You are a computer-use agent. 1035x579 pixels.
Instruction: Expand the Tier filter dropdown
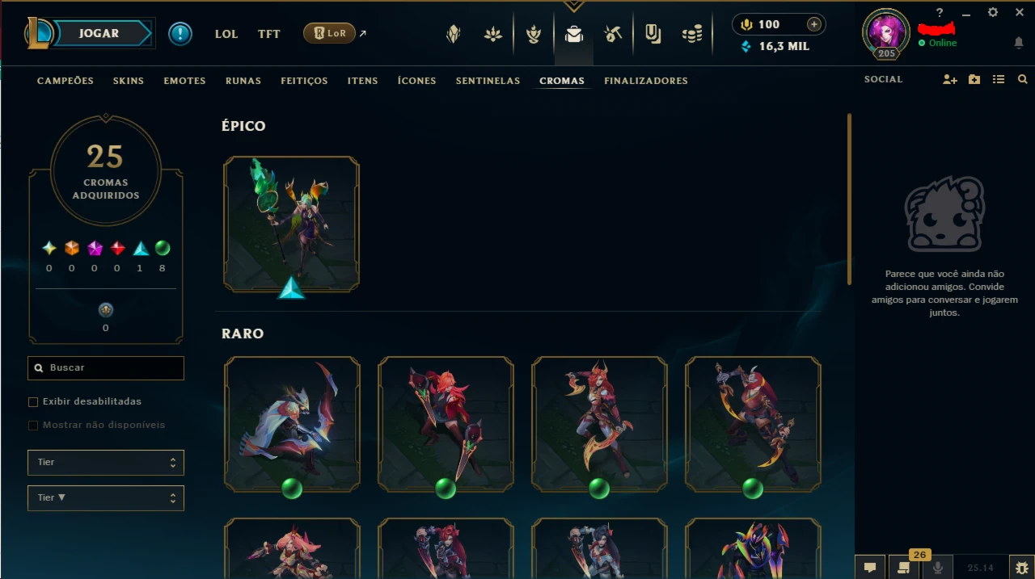point(106,463)
